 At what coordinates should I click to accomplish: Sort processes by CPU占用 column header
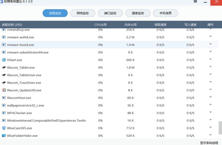pos(101,25)
